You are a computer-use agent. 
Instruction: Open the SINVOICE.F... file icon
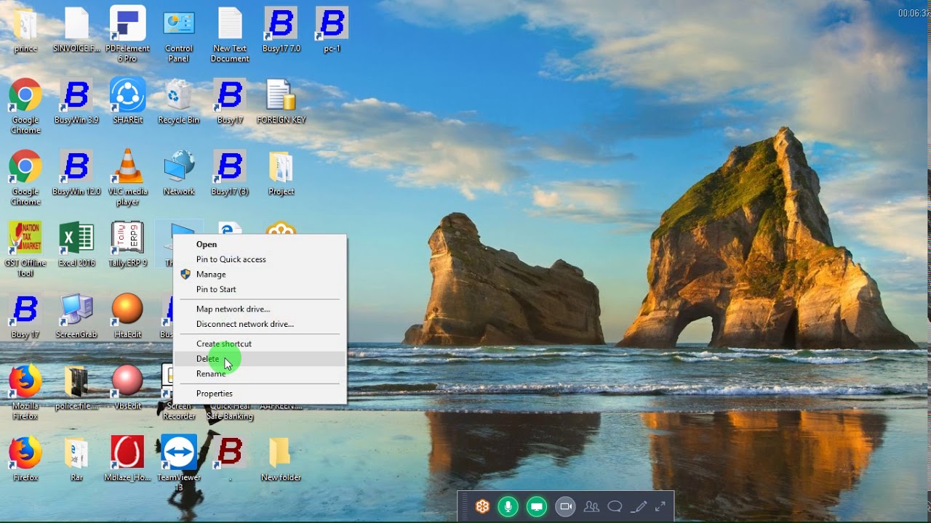[76, 30]
